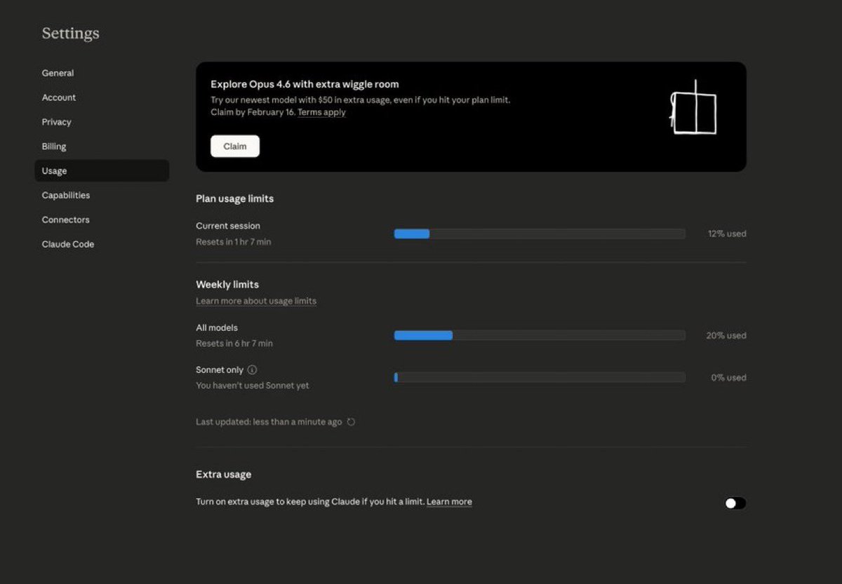The image size is (842, 584).
Task: Click the hand-drawn box illustration in the banner
Action: coord(693,109)
